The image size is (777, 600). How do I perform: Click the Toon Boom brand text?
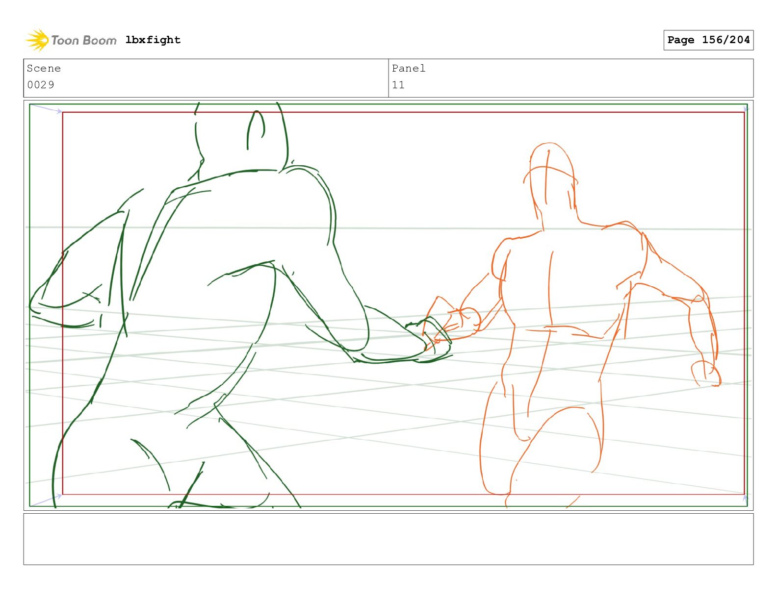pyautogui.click(x=84, y=40)
